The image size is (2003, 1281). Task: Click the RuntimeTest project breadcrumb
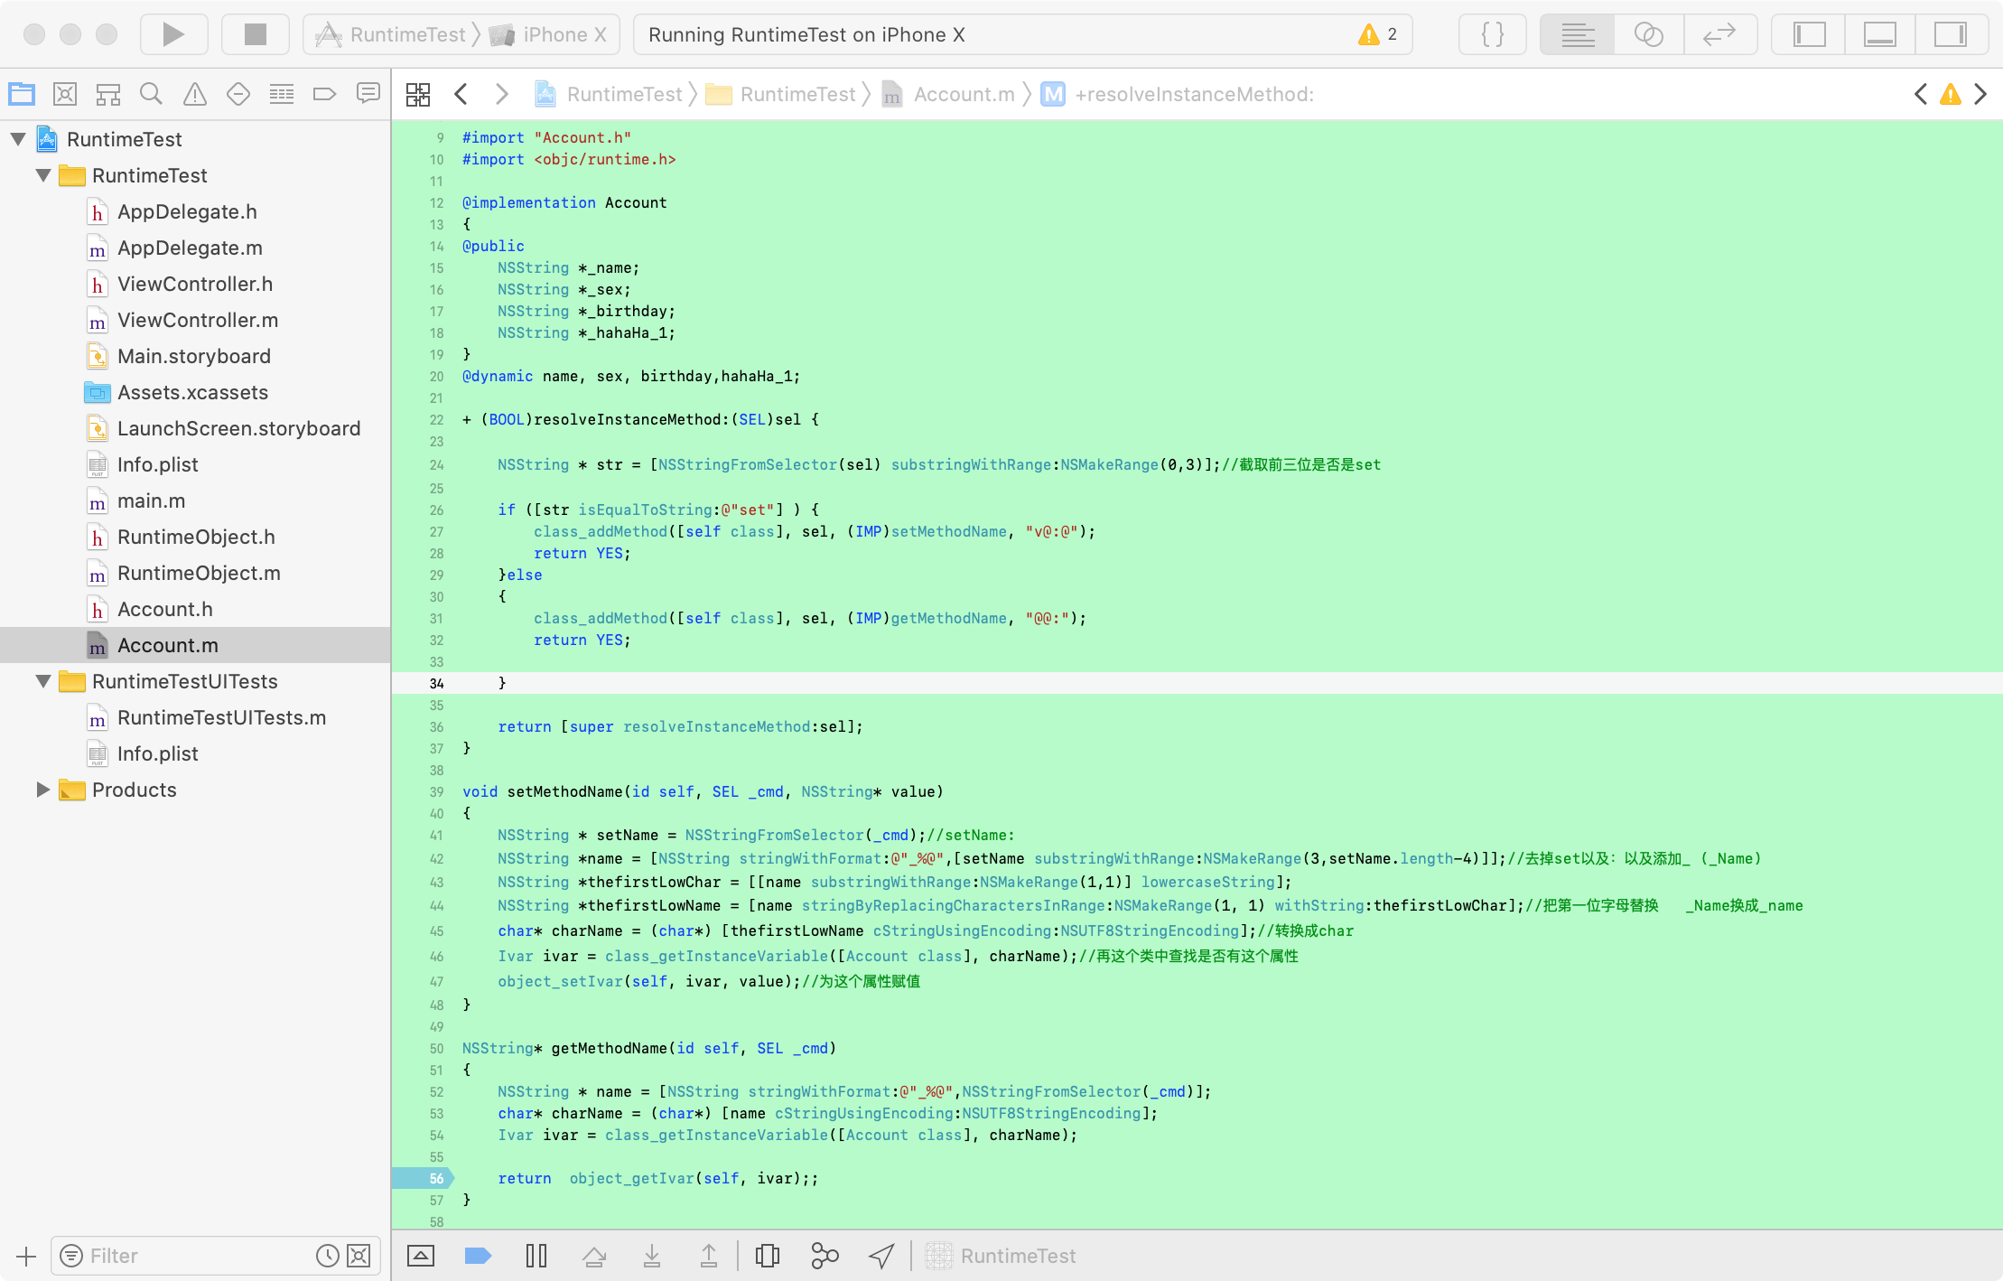click(609, 94)
